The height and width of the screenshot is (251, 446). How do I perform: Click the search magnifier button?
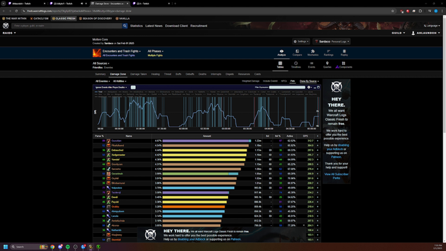click(125, 26)
